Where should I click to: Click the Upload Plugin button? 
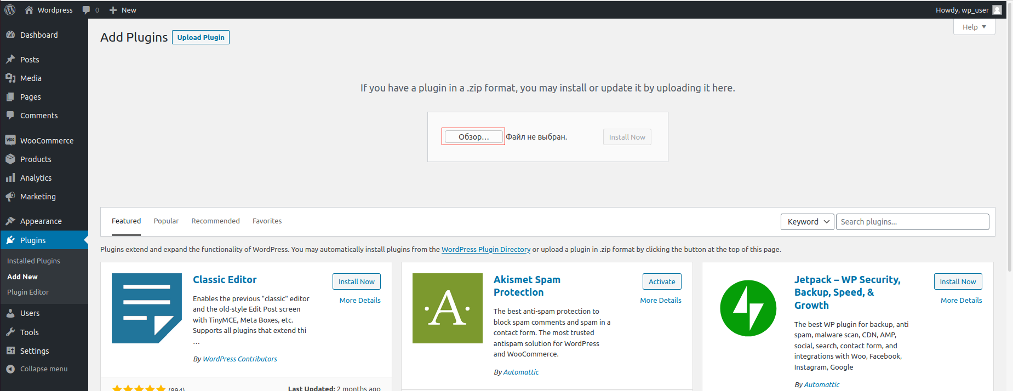pyautogui.click(x=201, y=37)
